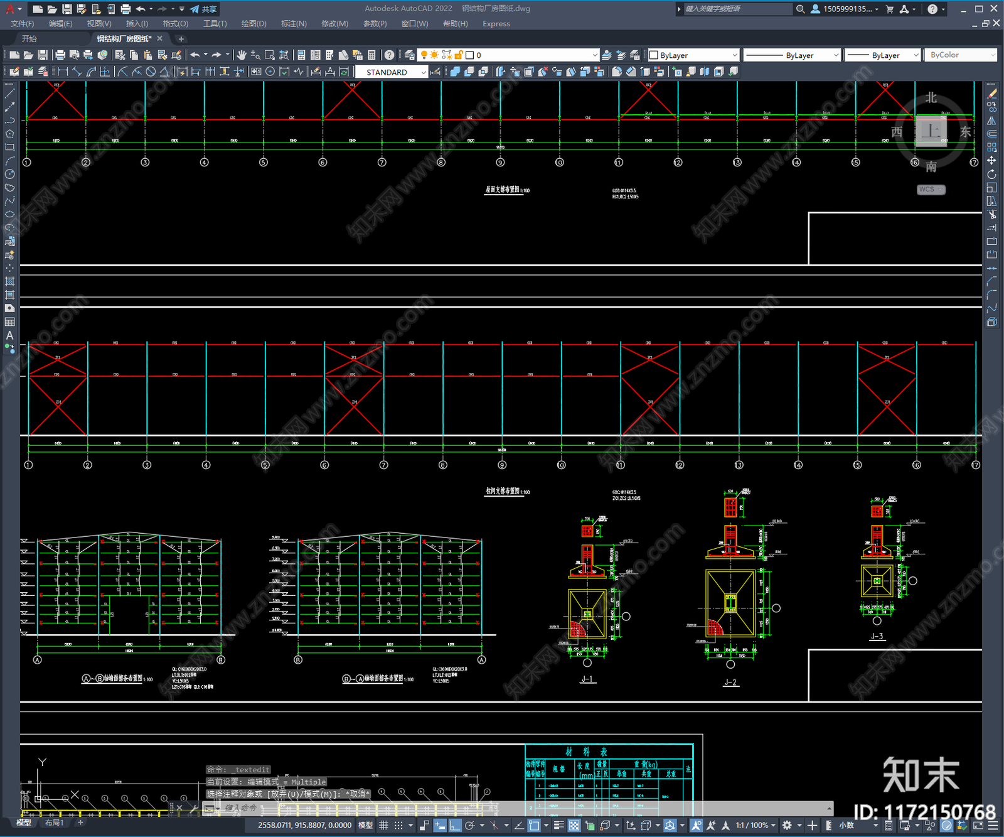Viewport: 1004px width, 837px height.
Task: Open the 小数 units dropdown in status bar
Action: pyautogui.click(x=850, y=825)
